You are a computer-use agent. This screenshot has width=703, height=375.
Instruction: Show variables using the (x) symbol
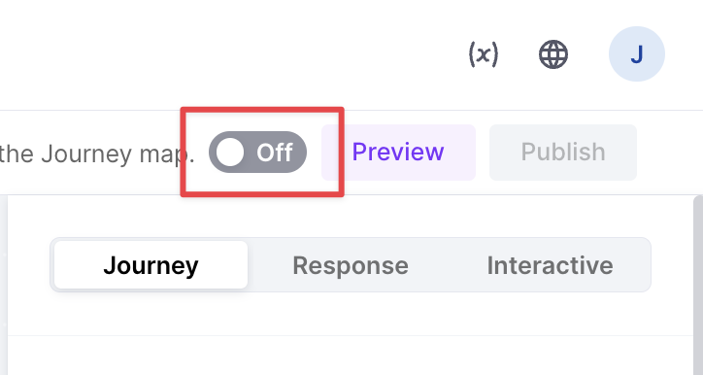[x=484, y=54]
